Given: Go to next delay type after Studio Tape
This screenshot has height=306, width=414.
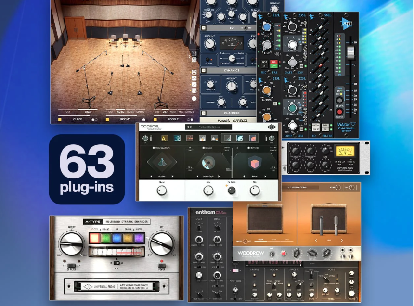Looking at the screenshot, I should [219, 176].
